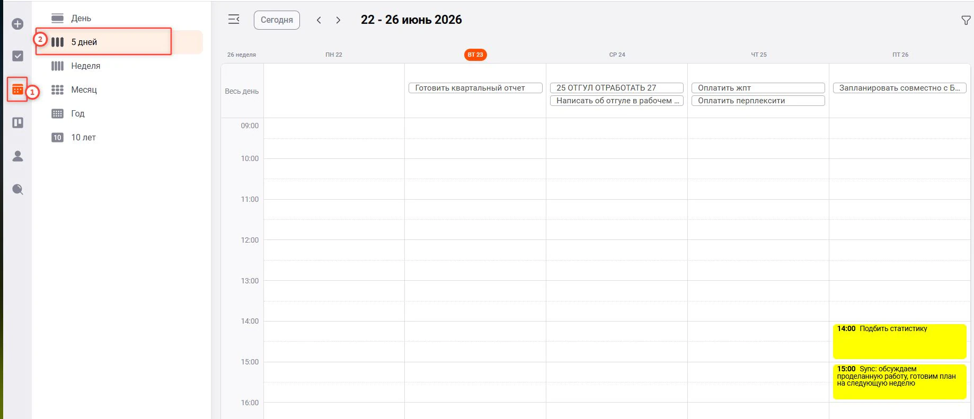Click the date range title 22 - 26 июнь 2026
This screenshot has width=974, height=419.
(411, 20)
